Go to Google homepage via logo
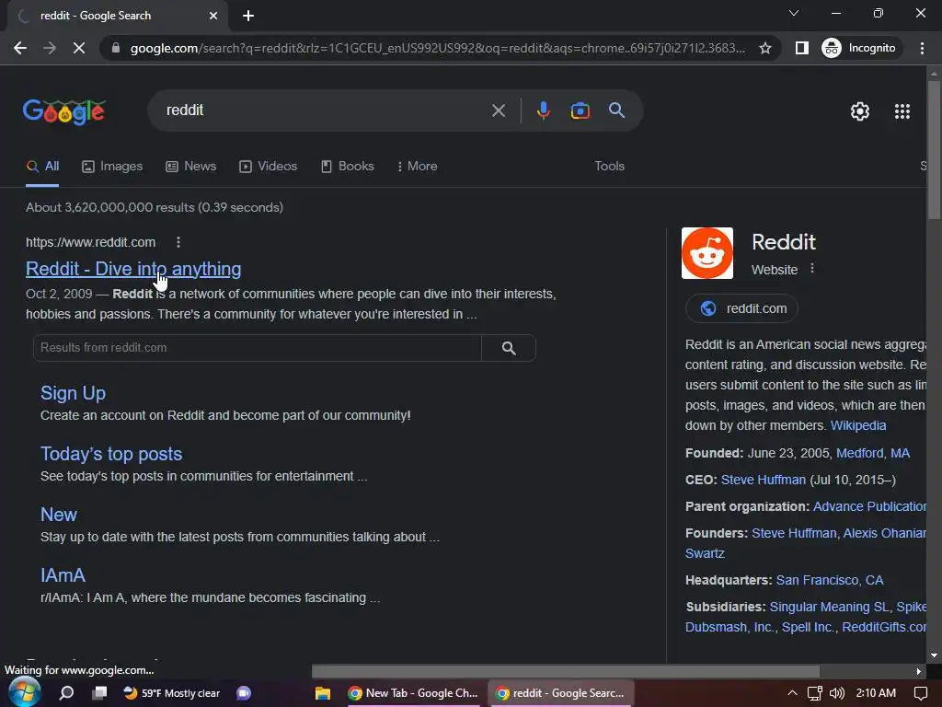 64,111
